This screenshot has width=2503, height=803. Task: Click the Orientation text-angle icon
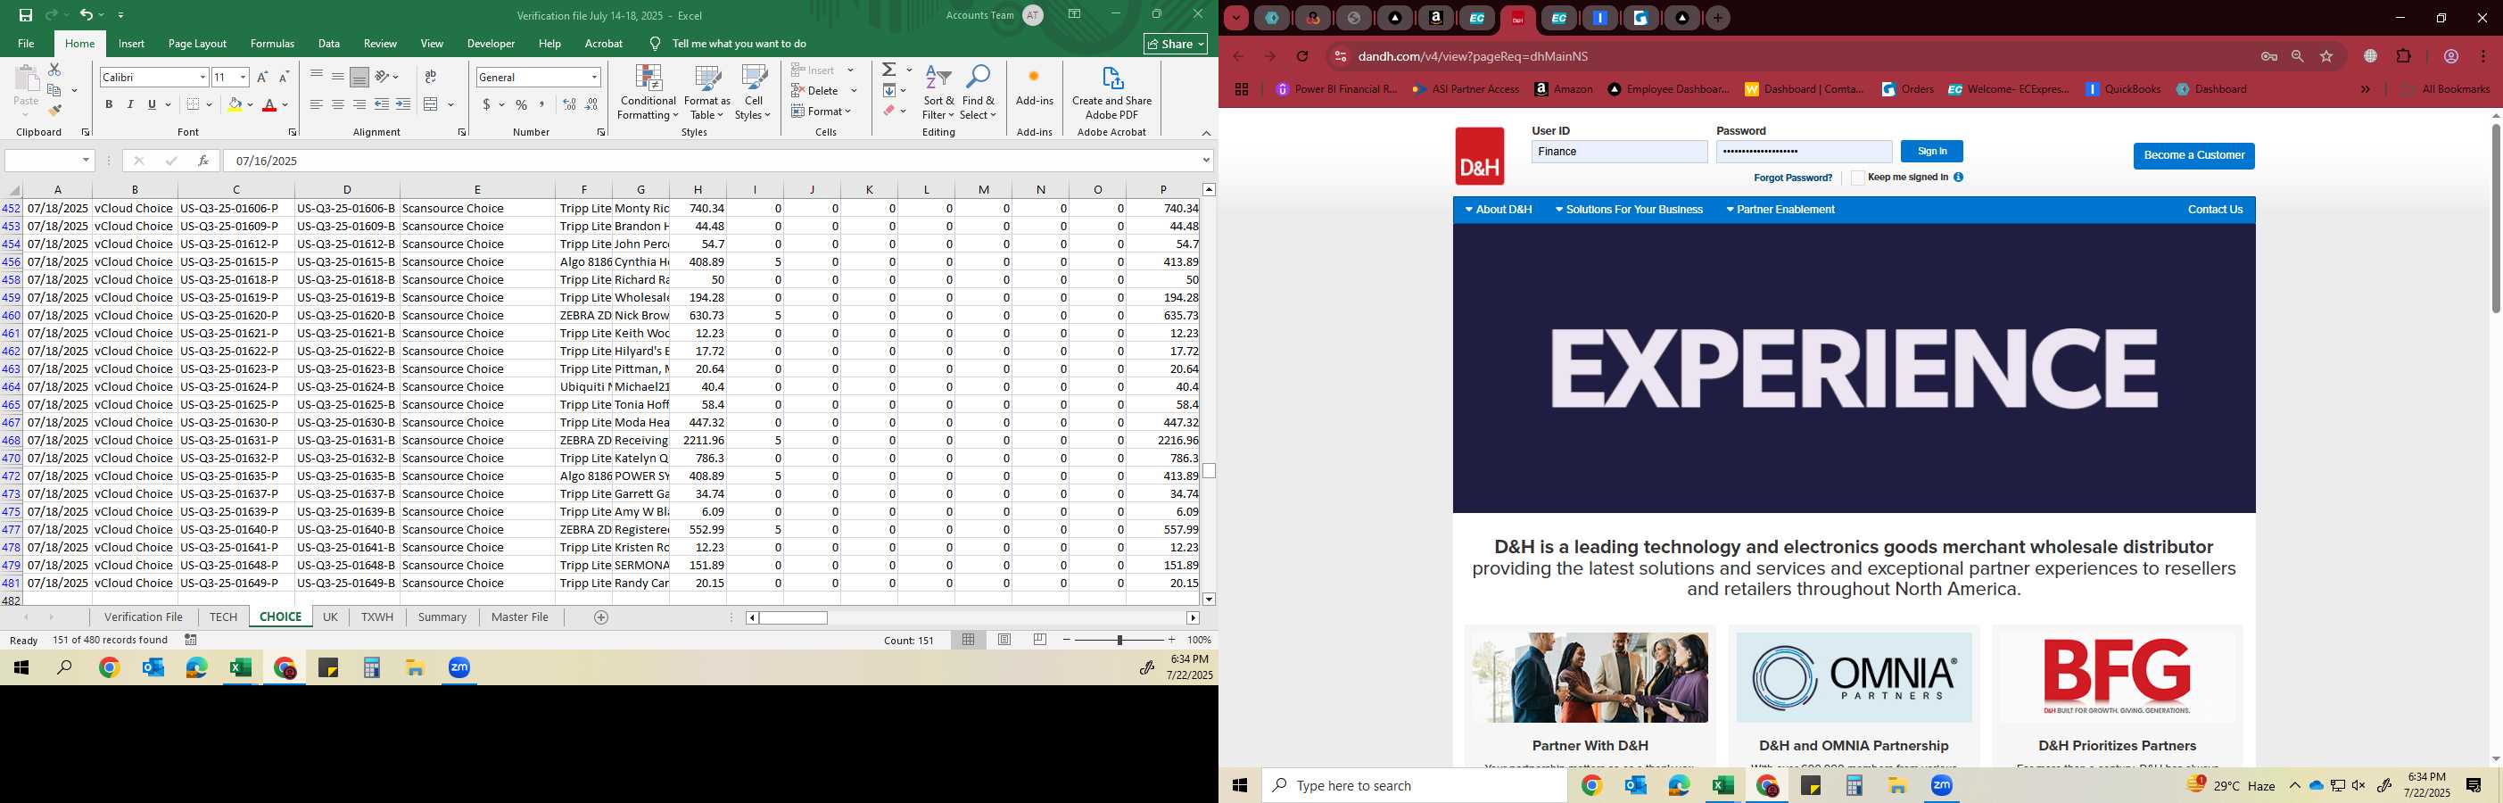pos(383,77)
